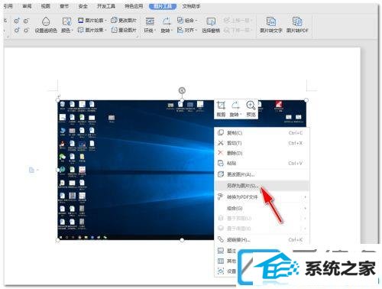Image resolution: width=382 pixels, height=289 pixels.
Task: Open the Wrap (环绕) dropdown in ribbon
Action: point(150,25)
